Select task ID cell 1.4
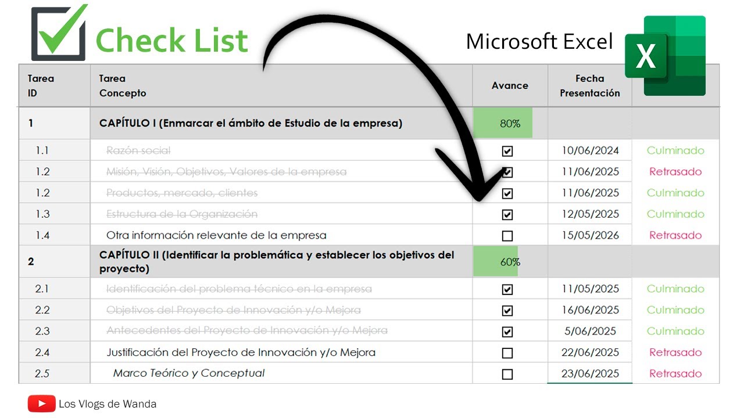Screen dimensions: 744x418 (54, 235)
